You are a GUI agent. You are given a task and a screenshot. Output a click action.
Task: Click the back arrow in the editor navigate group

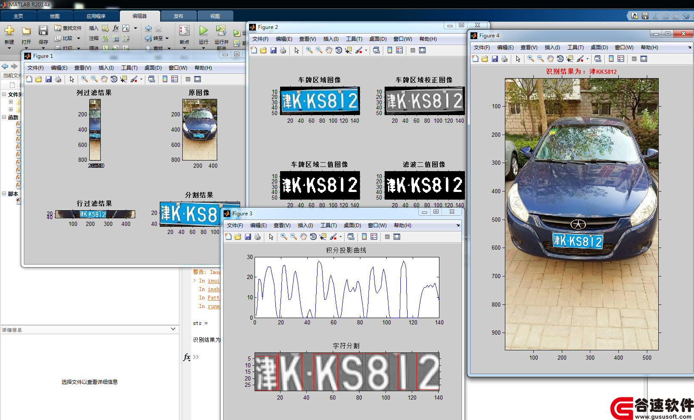click(x=148, y=28)
